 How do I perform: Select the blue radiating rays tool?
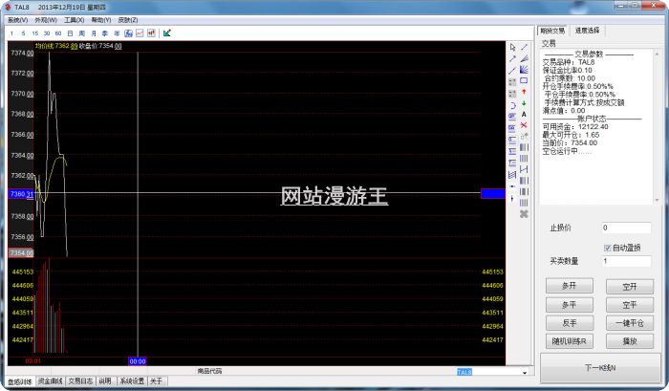524,70
